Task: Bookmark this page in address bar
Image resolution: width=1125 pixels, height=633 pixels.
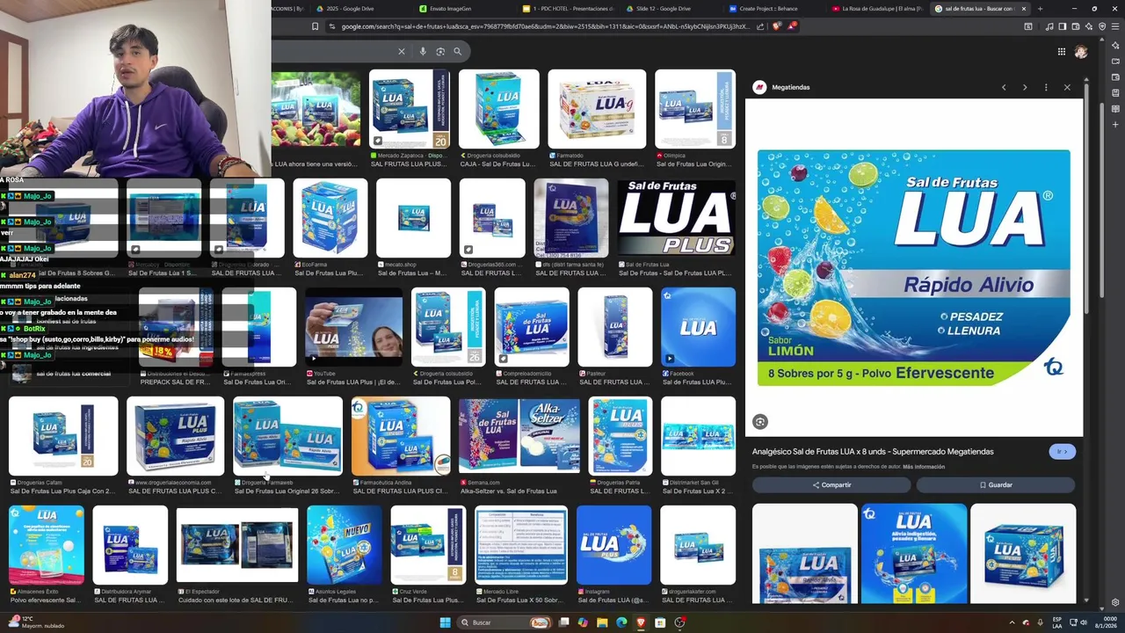Action: (x=316, y=26)
